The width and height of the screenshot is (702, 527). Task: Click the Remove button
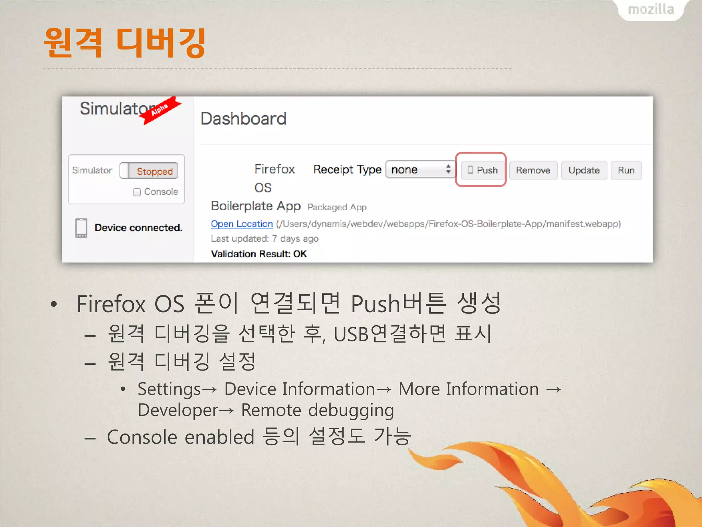click(x=533, y=170)
